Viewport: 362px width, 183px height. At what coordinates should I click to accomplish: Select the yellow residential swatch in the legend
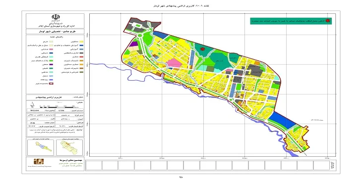pos(81,42)
